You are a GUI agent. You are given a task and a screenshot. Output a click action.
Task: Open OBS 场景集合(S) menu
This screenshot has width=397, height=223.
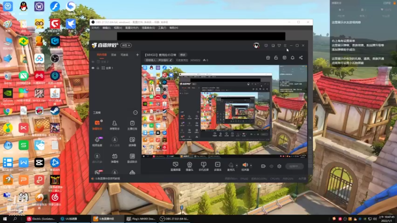coord(148,28)
